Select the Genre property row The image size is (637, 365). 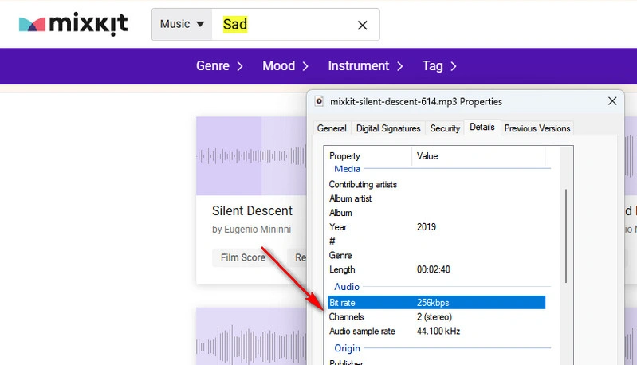click(437, 255)
